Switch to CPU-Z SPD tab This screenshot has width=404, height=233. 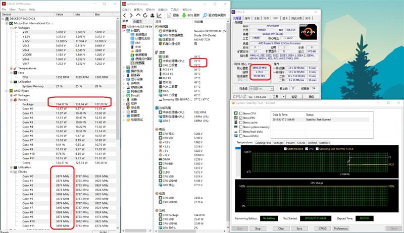(276, 18)
